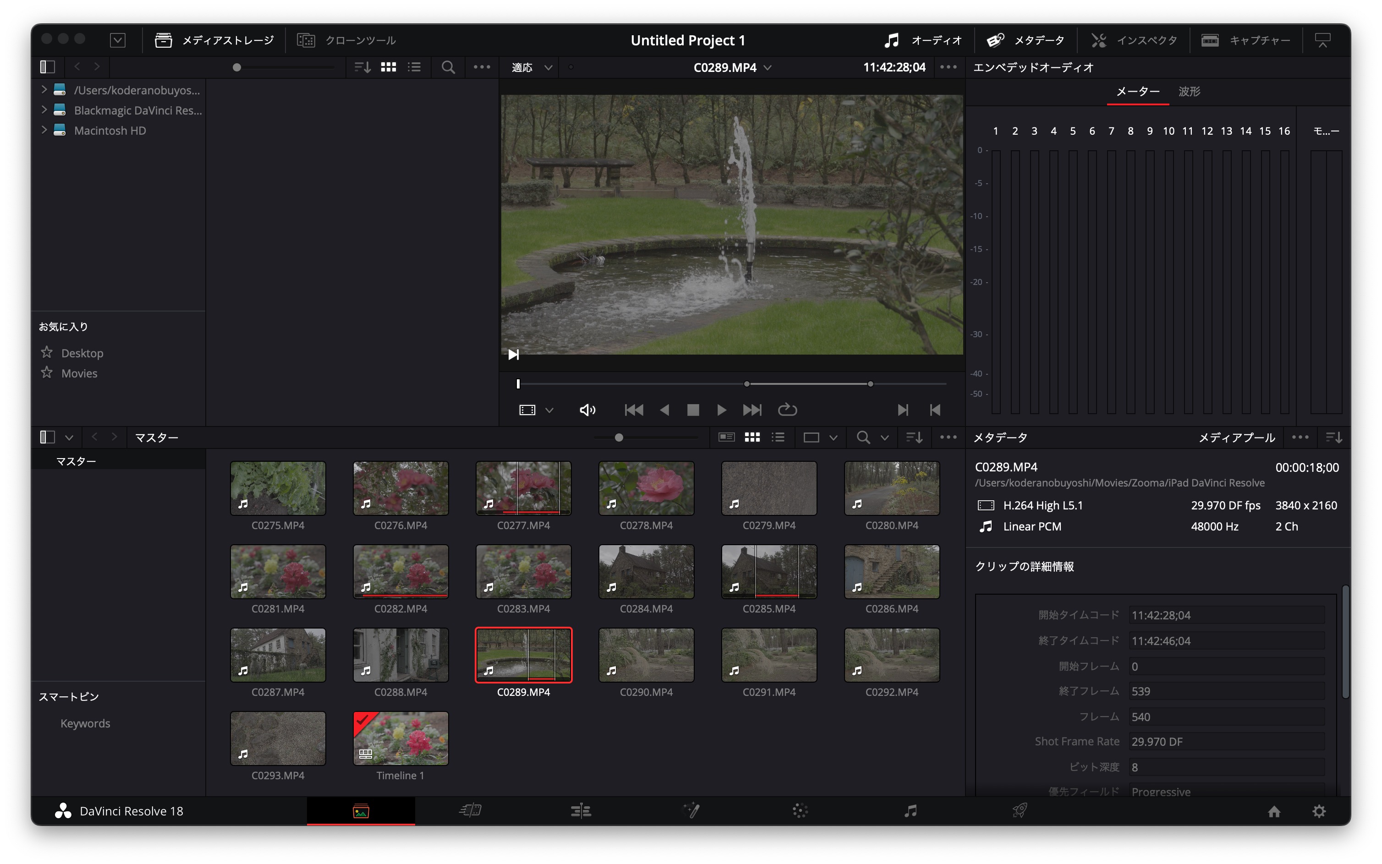The image size is (1382, 864).
Task: Expand the Macintosh HD tree item
Action: (x=44, y=130)
